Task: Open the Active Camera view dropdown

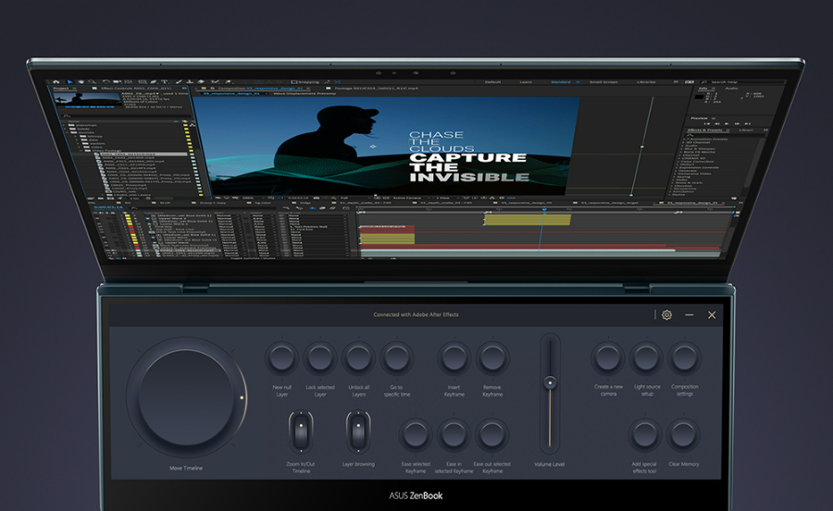Action: 412,198
